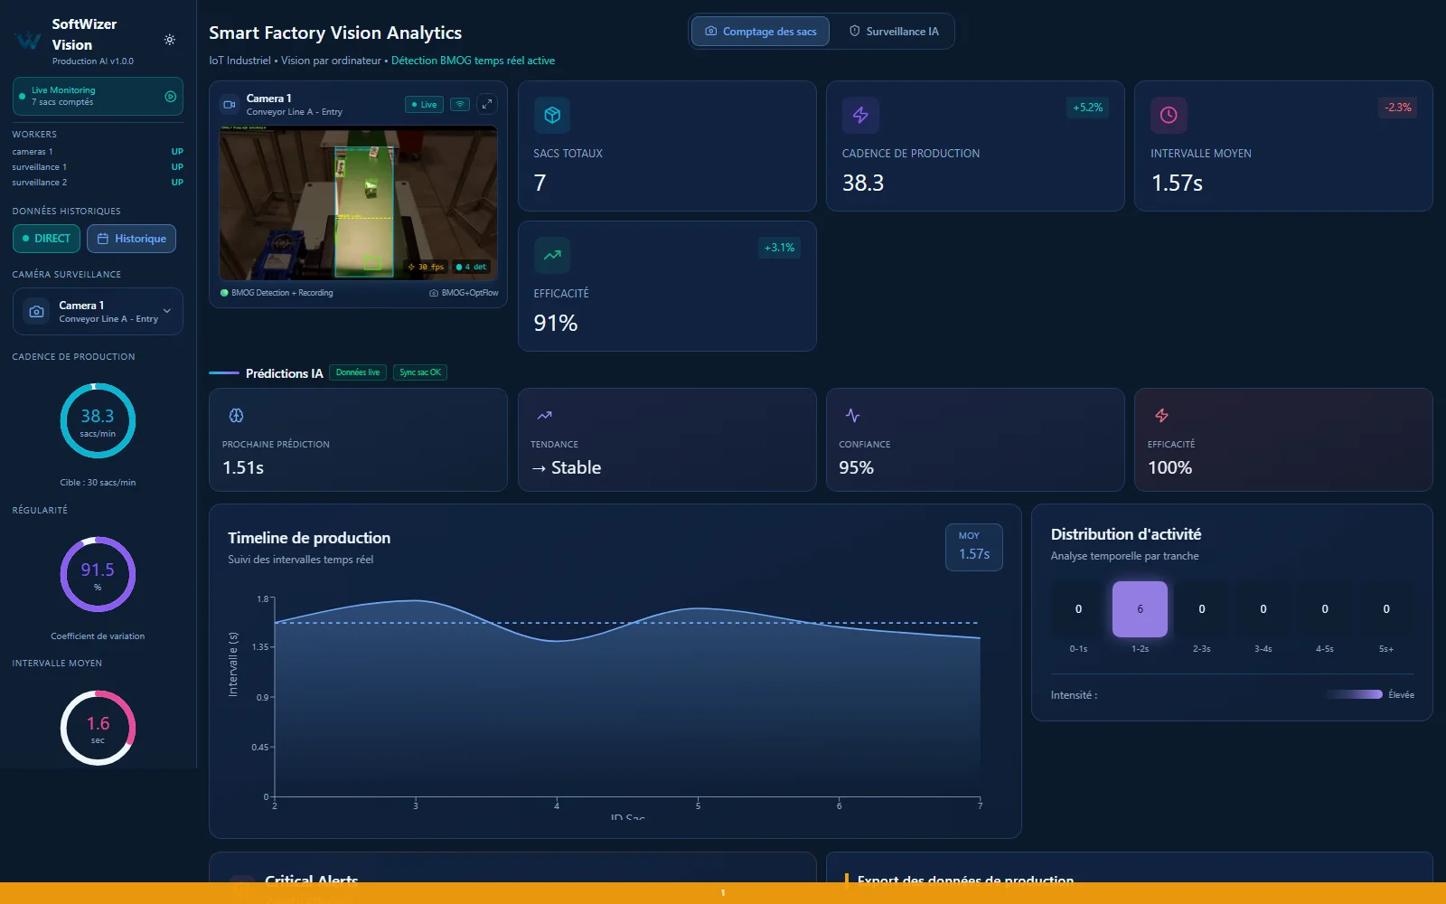Open the Comptage des sacs tab

(760, 32)
